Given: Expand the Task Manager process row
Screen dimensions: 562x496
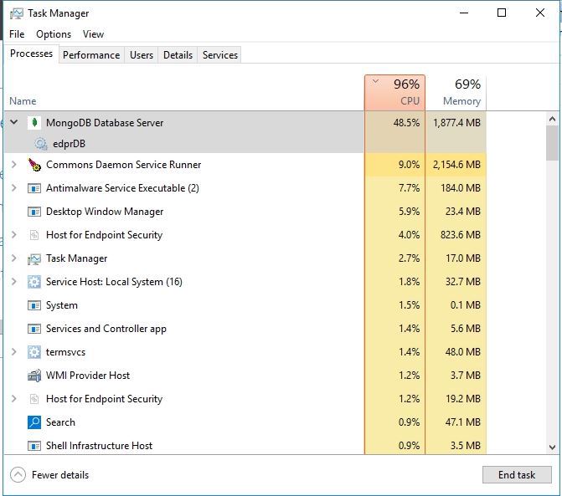Looking at the screenshot, I should click(14, 258).
